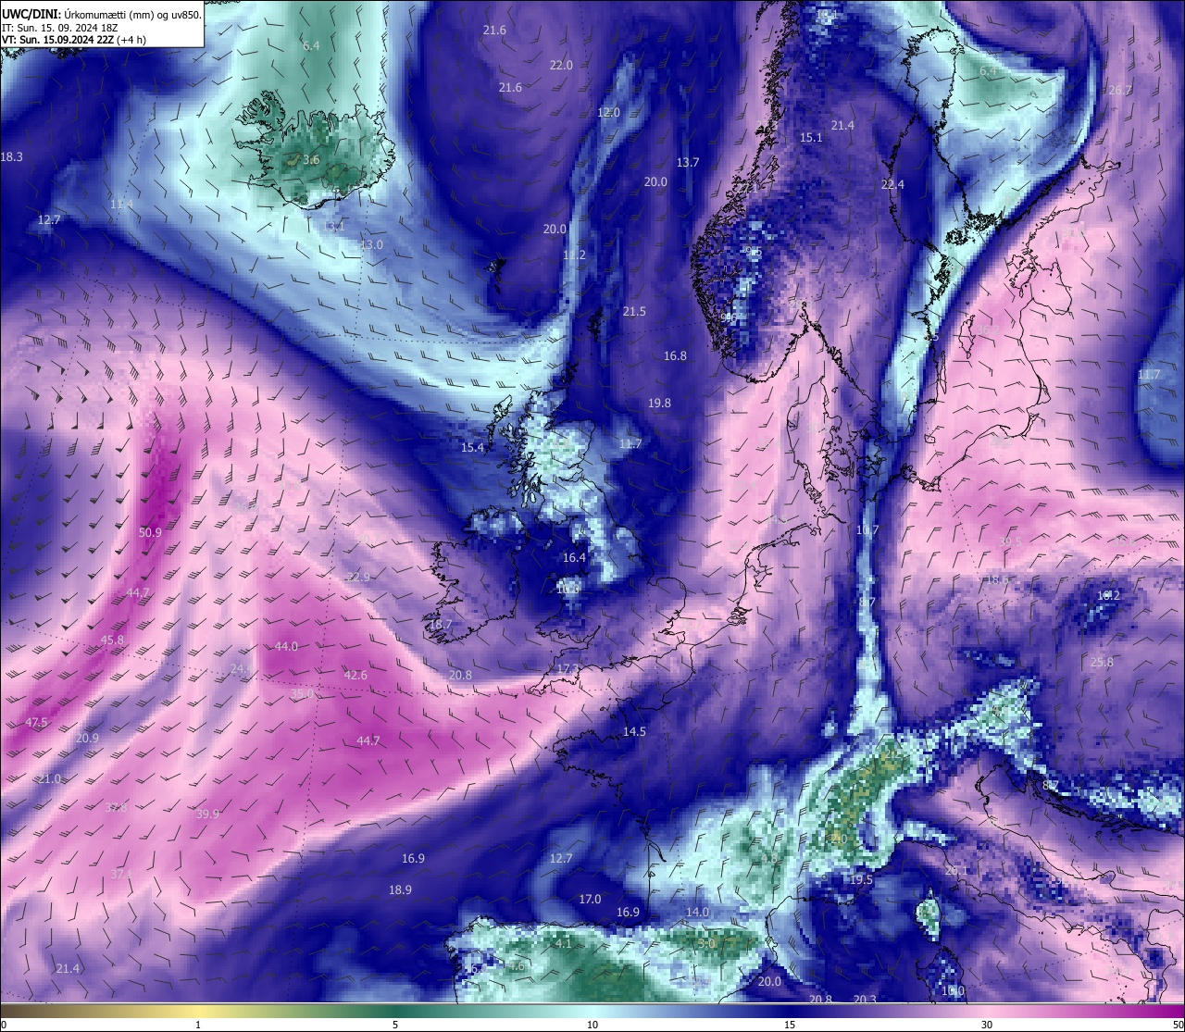Click the '3.6' value over Iceland

click(311, 159)
